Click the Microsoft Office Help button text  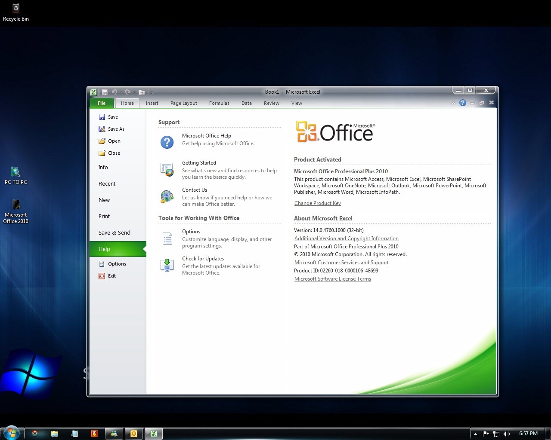[207, 136]
